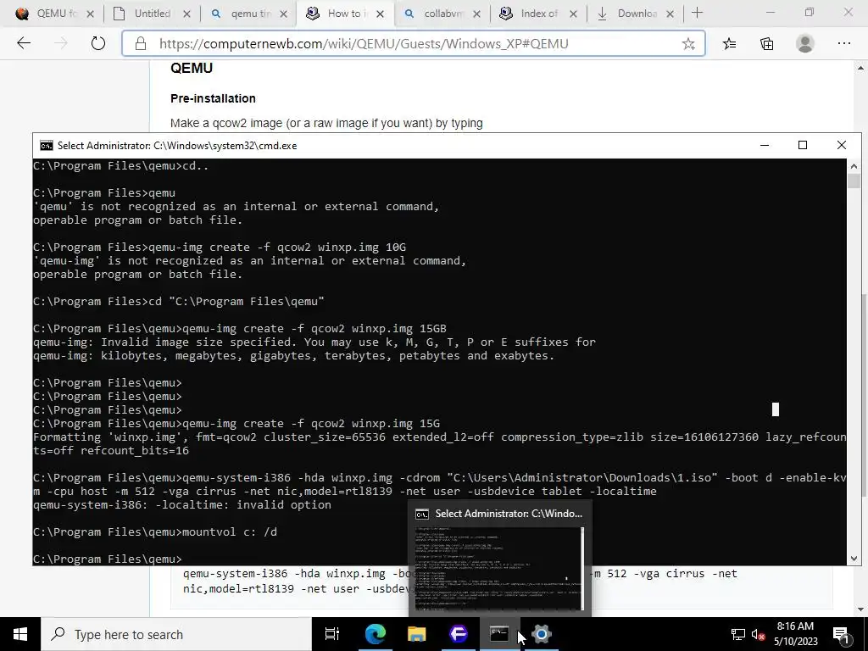Open the Windows Start menu
This screenshot has height=651, width=868.
coord(20,634)
